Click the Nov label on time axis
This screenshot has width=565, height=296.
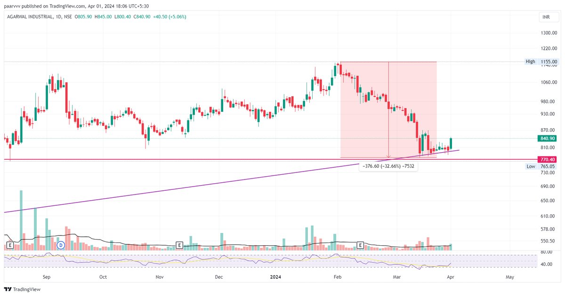pos(160,277)
